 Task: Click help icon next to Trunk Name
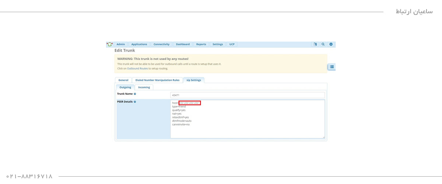(135, 94)
